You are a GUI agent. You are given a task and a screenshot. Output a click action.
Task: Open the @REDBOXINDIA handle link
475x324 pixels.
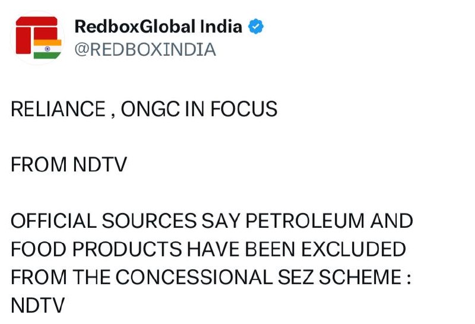pos(144,49)
